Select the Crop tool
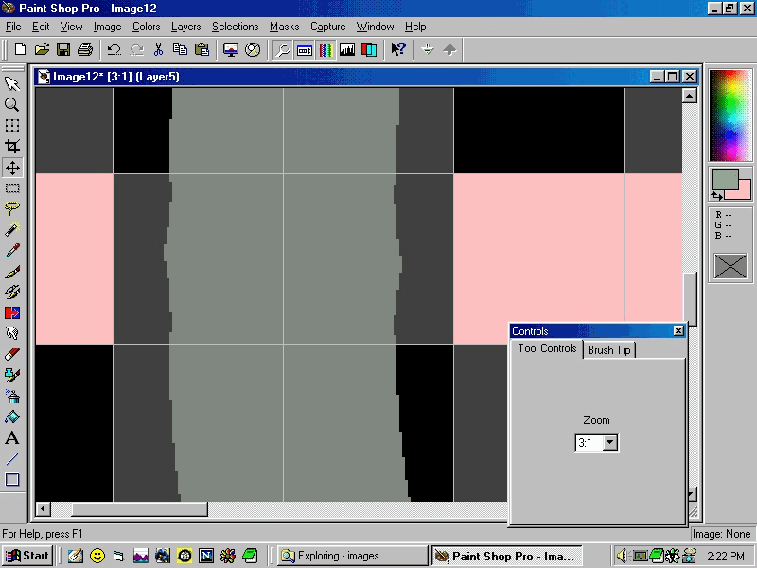Screen dimensions: 757x568 click(12, 147)
